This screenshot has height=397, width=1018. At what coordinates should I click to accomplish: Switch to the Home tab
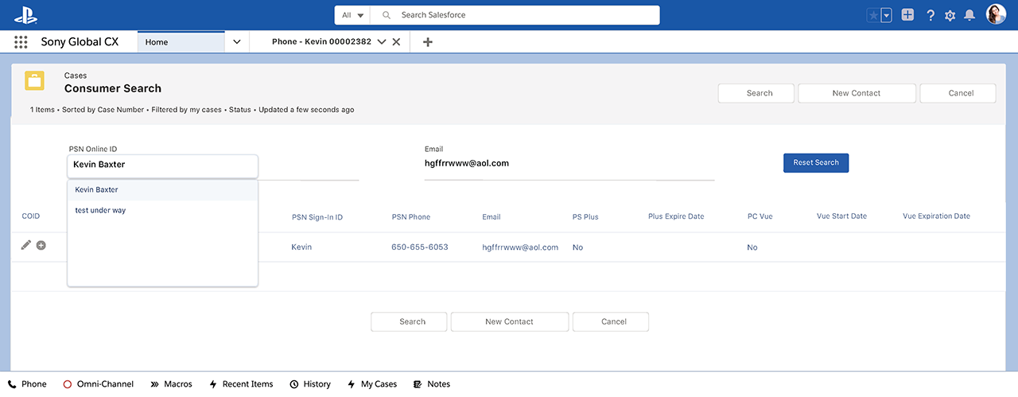pos(181,42)
